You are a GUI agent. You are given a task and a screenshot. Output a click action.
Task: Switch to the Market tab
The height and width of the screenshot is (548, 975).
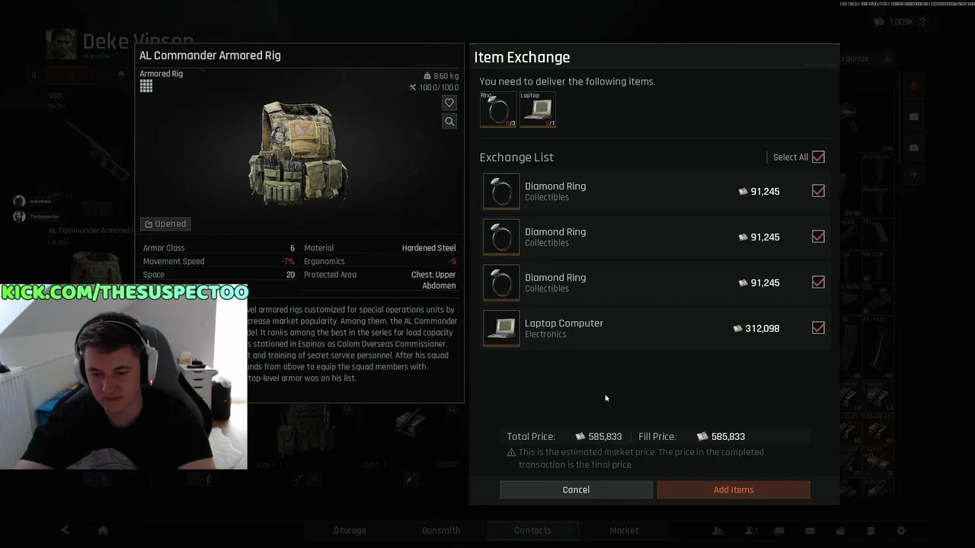pos(624,530)
